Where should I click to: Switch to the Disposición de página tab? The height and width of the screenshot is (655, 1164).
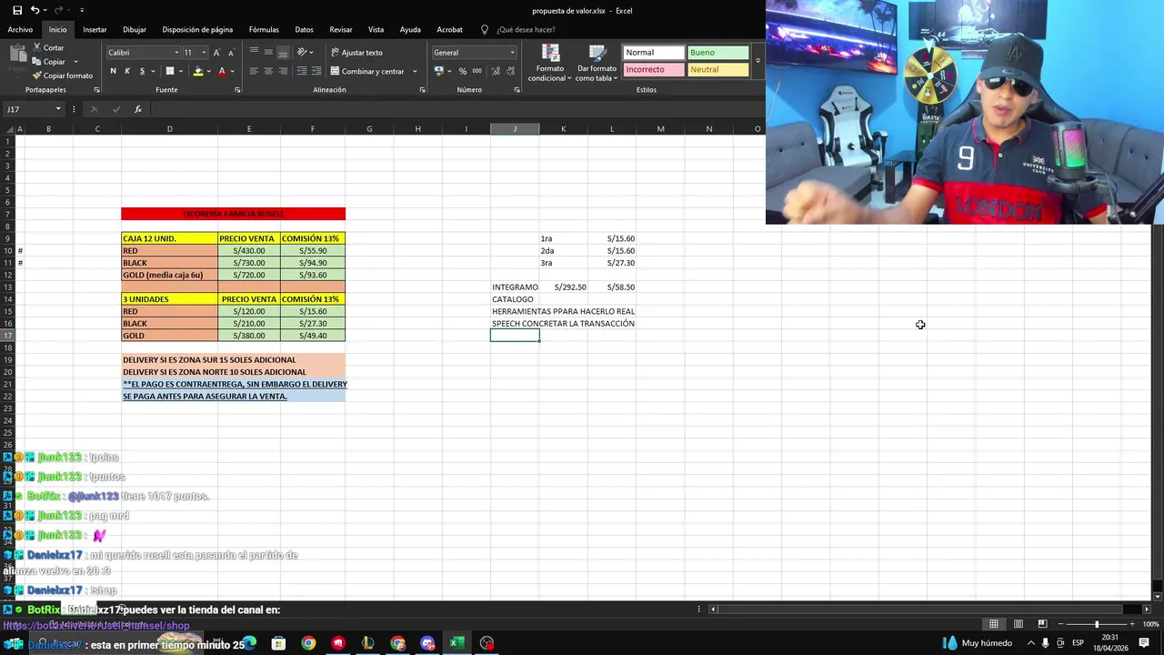tap(197, 29)
